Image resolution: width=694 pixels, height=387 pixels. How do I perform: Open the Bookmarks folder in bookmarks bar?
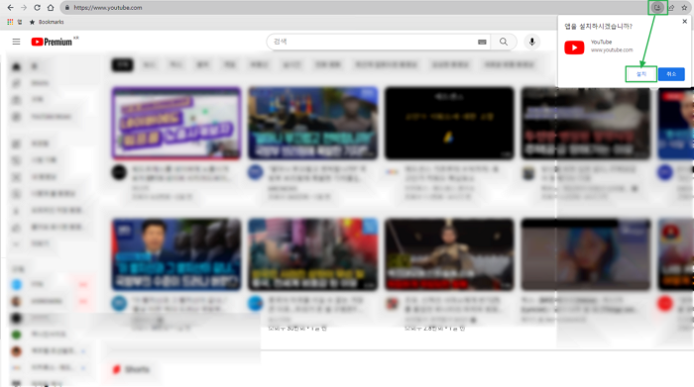tap(47, 22)
